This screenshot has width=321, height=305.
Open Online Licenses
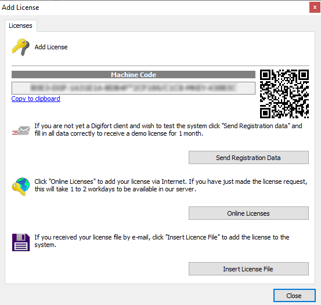[248, 213]
